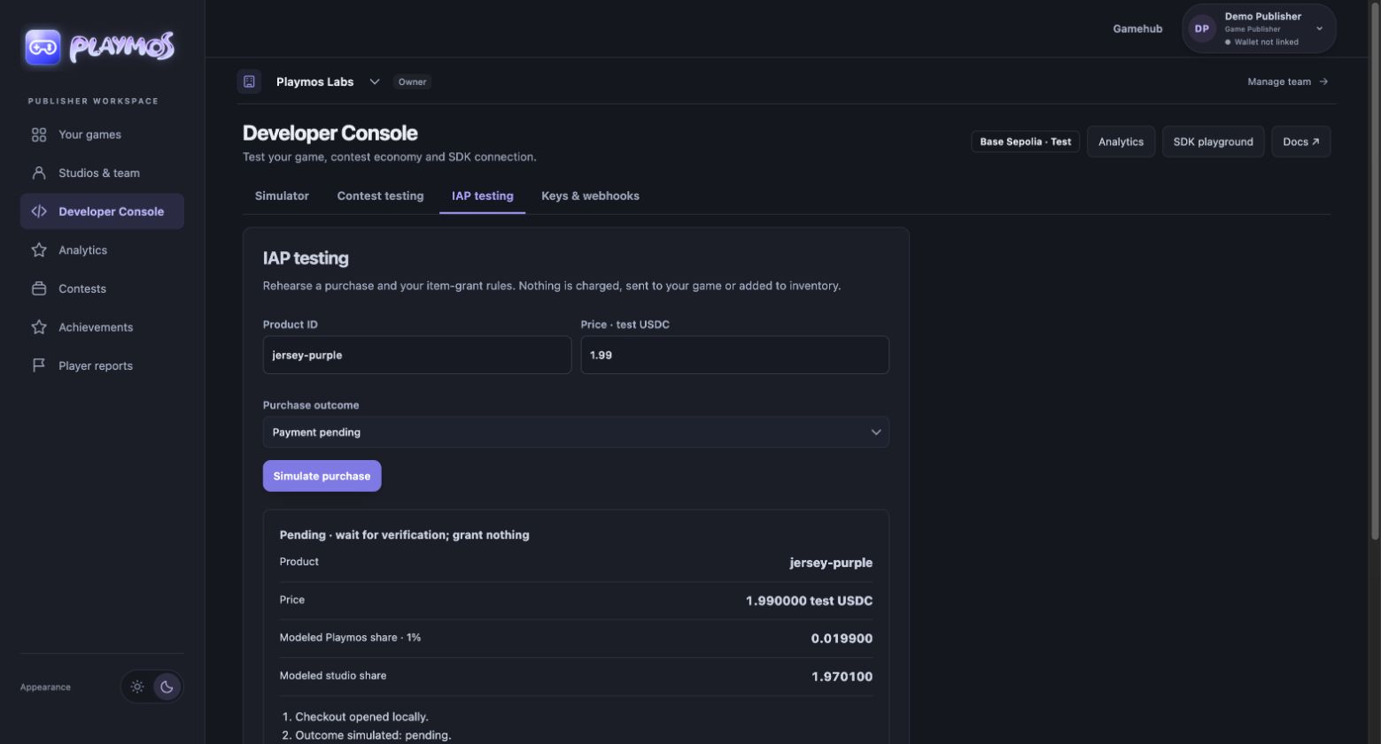This screenshot has width=1381, height=744.
Task: Click the Product ID input field
Action: 417,355
